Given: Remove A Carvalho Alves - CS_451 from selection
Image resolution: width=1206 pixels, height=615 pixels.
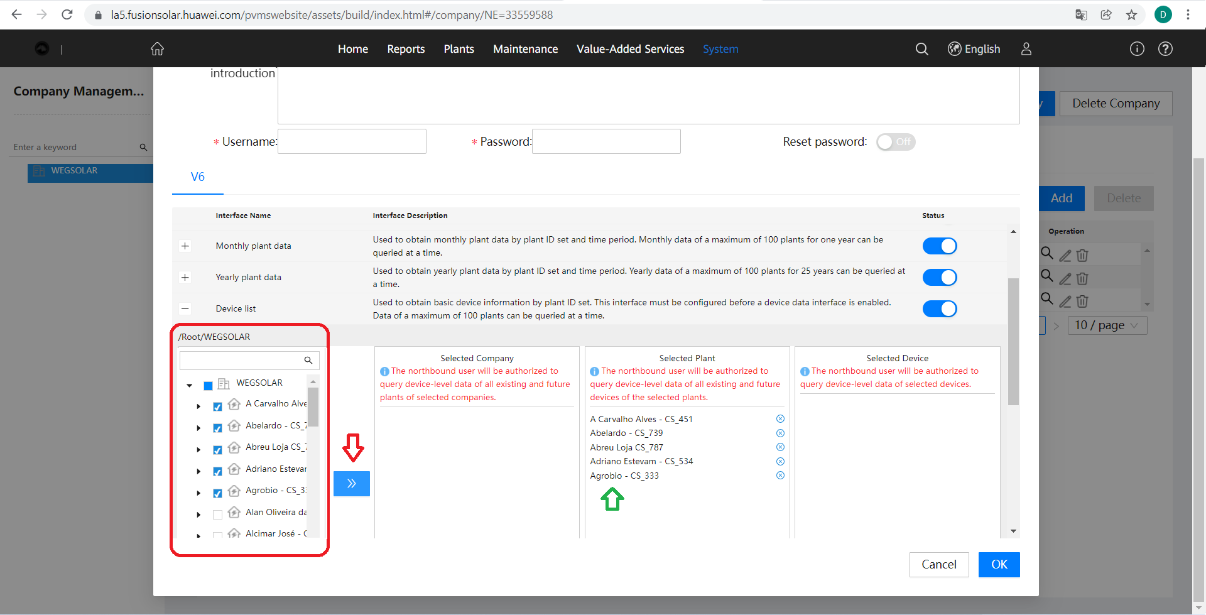Looking at the screenshot, I should click(x=780, y=419).
